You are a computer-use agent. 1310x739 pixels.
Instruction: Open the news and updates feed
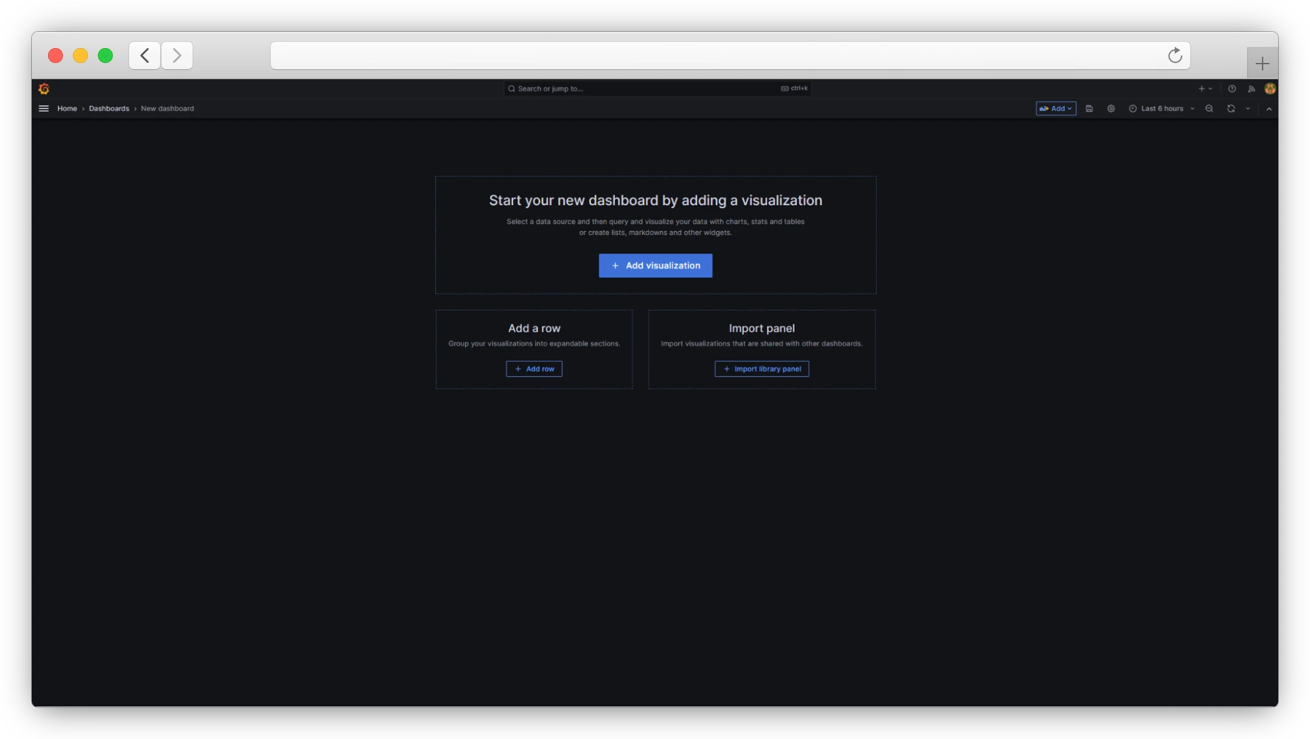(x=1251, y=89)
